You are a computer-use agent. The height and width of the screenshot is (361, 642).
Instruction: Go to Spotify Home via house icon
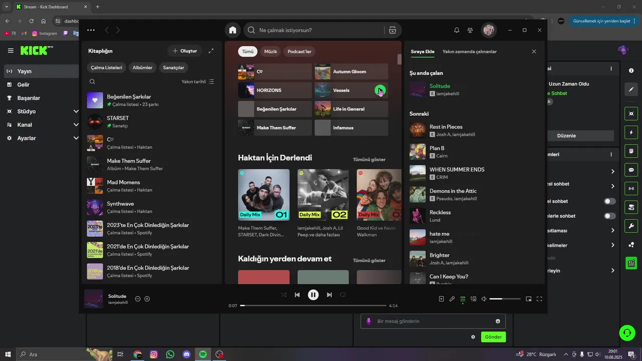pos(233,30)
